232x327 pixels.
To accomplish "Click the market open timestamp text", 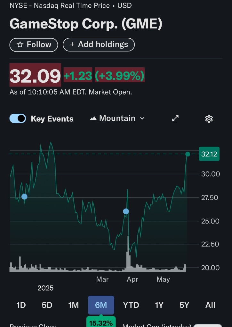I will click(x=71, y=92).
